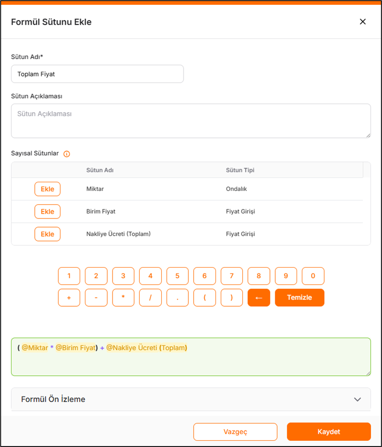Expand the Formül Ön İzleme section
This screenshot has width=382, height=447.
357,399
